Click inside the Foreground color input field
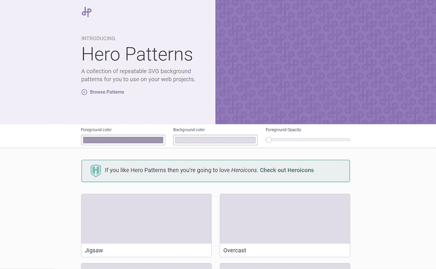The image size is (436, 269). tap(123, 140)
